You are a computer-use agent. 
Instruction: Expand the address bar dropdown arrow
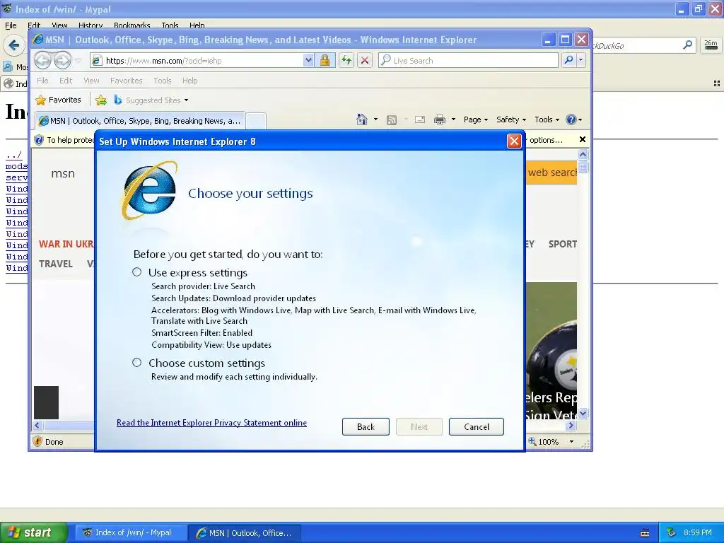click(308, 61)
